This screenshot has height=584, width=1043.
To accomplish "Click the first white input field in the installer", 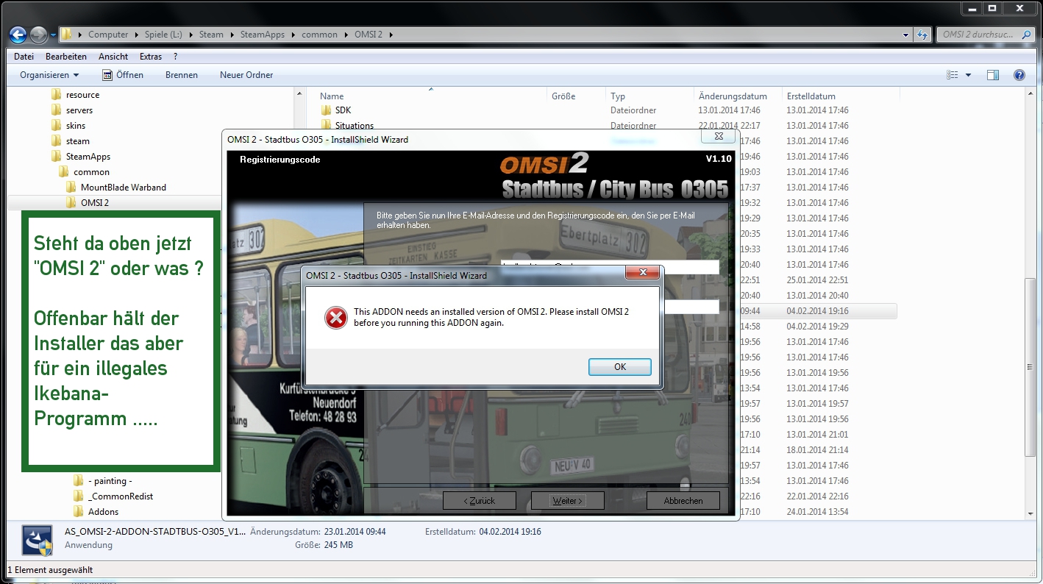I will 609,267.
